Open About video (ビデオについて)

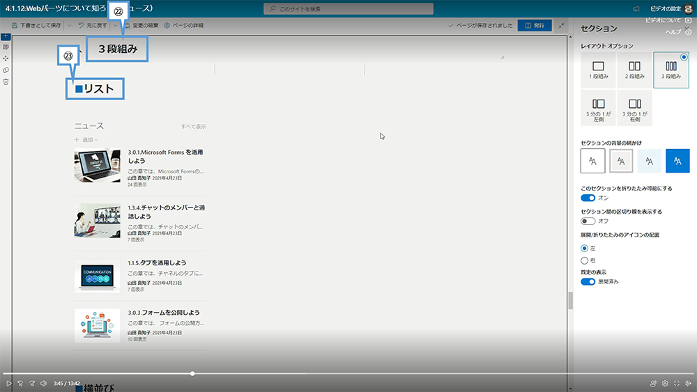coord(668,20)
